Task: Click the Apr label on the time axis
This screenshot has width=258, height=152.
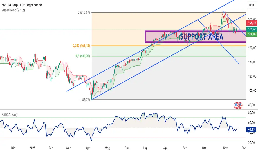Action: coord(88,148)
